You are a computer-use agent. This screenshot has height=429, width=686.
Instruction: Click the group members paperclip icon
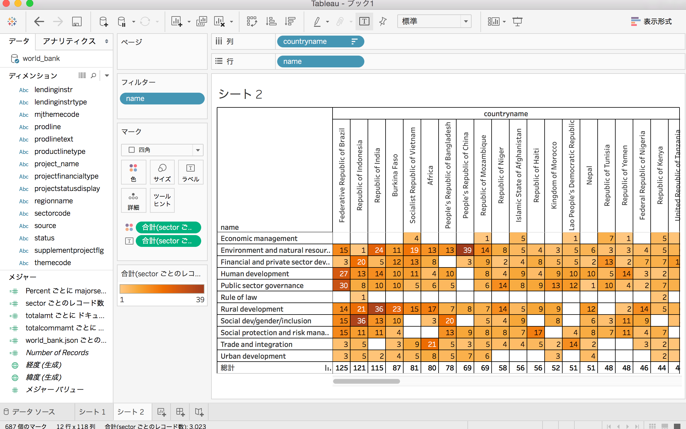(x=340, y=21)
